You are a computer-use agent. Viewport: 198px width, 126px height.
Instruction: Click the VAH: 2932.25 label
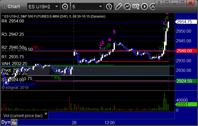click(x=14, y=64)
